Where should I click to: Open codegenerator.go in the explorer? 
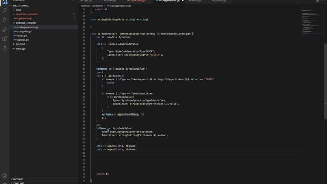click(28, 27)
